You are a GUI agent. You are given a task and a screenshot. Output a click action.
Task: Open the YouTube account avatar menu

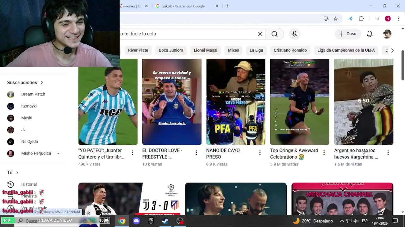click(x=387, y=34)
